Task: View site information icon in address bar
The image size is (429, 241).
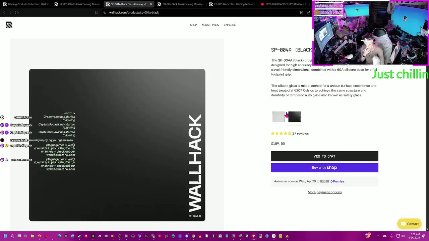Action: 105,12
